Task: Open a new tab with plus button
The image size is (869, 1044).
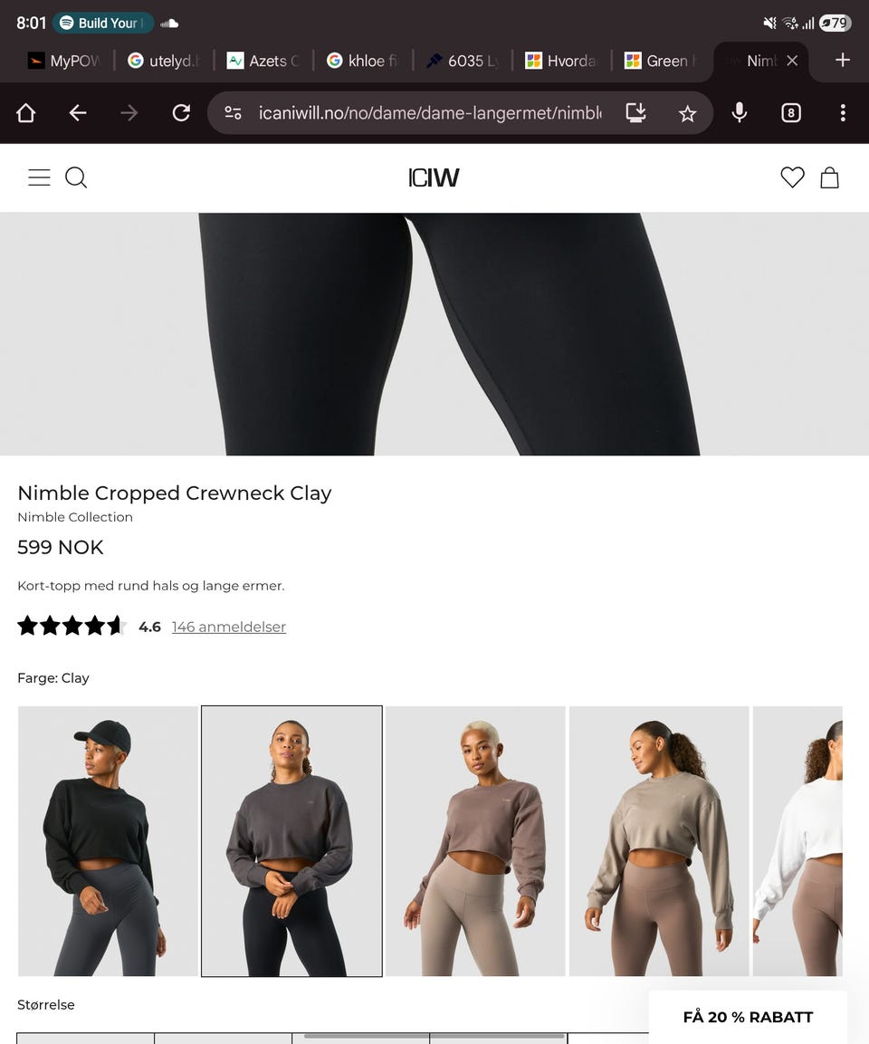Action: 843,61
